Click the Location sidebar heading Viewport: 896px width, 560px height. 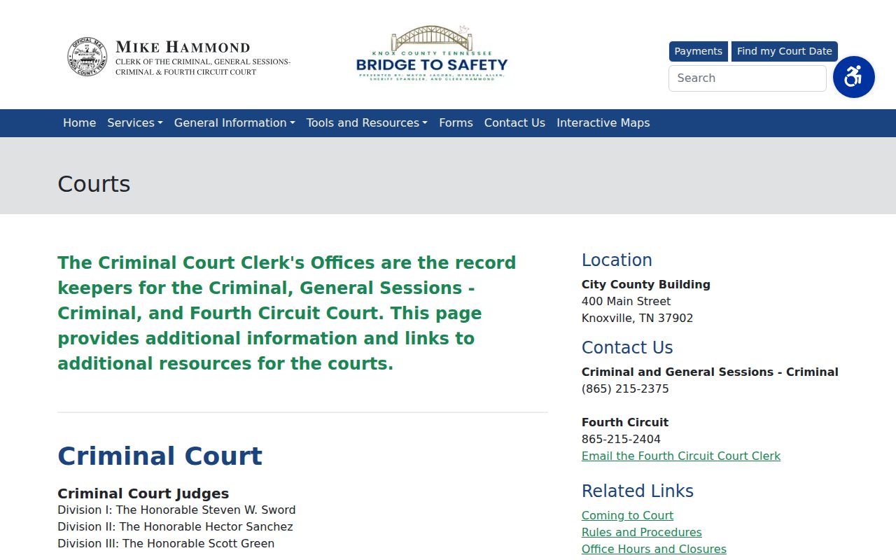pyautogui.click(x=617, y=260)
